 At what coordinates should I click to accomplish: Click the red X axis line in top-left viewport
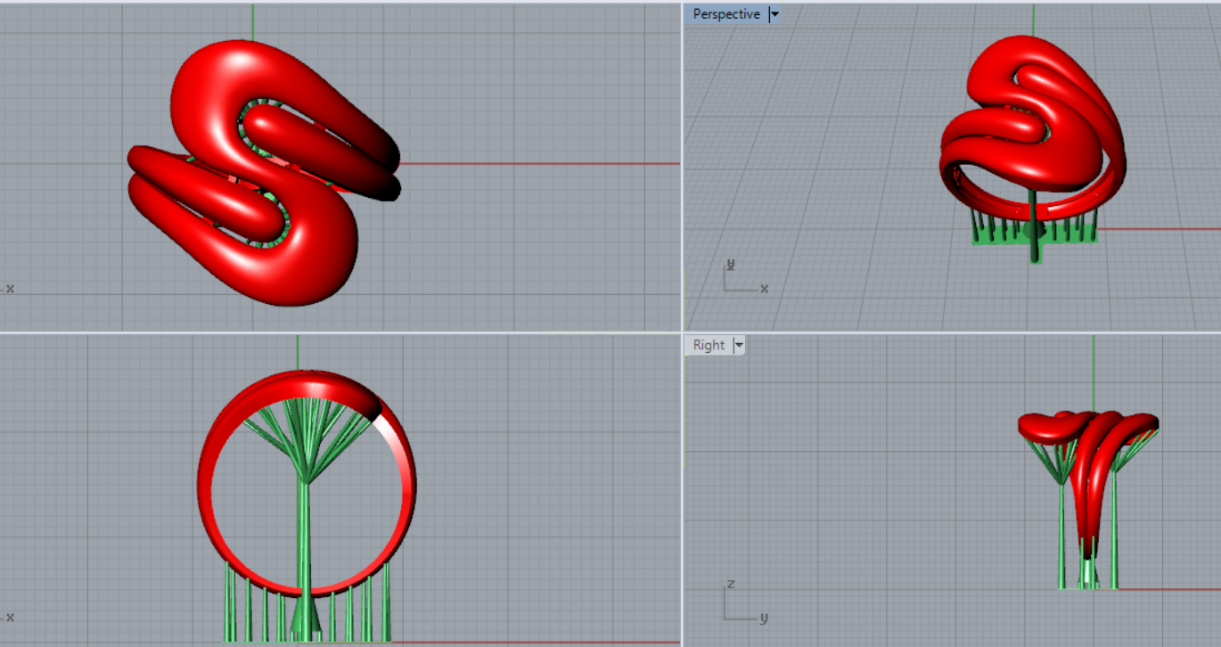[x=535, y=164]
